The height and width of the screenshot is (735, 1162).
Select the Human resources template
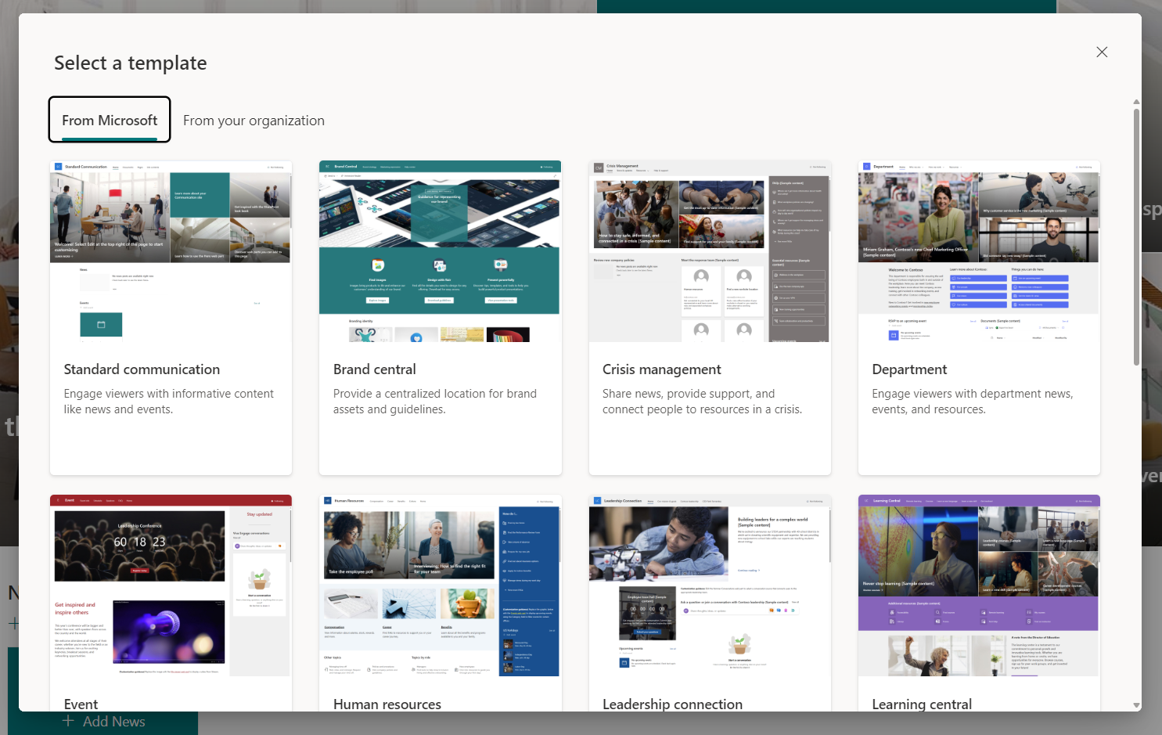[439, 585]
